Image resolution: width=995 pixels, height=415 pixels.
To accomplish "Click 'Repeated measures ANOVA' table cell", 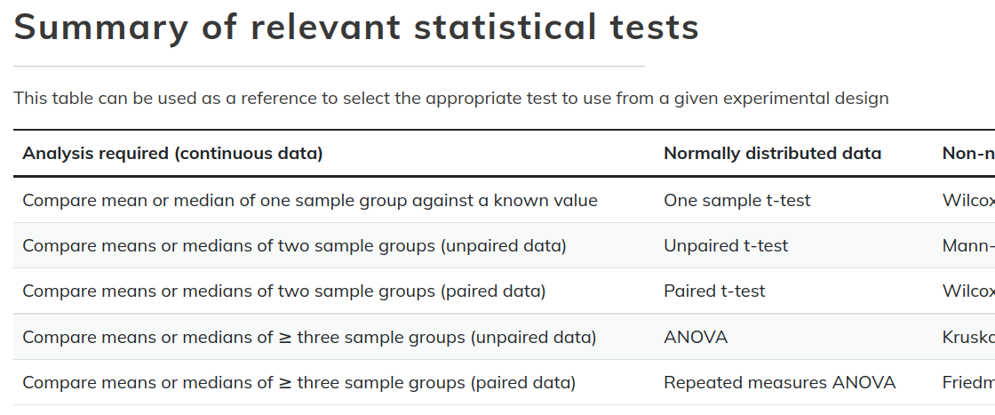I will click(x=779, y=383).
